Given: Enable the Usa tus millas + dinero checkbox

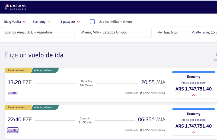Looking at the screenshot, I should click(x=92, y=22).
